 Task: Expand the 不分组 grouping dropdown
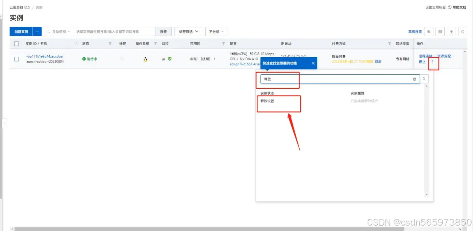tap(216, 31)
